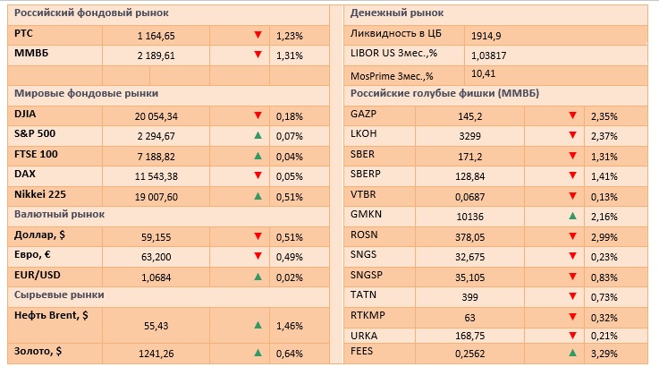Click the red down arrow beside РТС
This screenshot has height=384, width=659.
pyautogui.click(x=258, y=36)
